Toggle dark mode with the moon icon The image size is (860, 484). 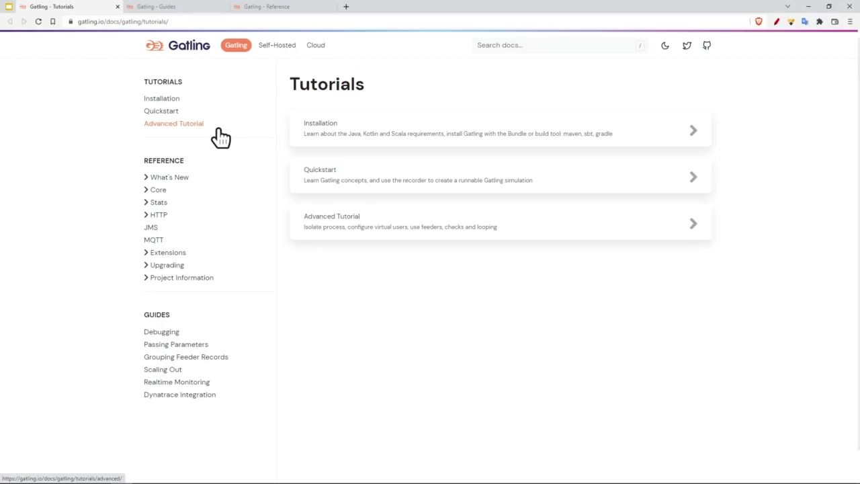pyautogui.click(x=664, y=46)
